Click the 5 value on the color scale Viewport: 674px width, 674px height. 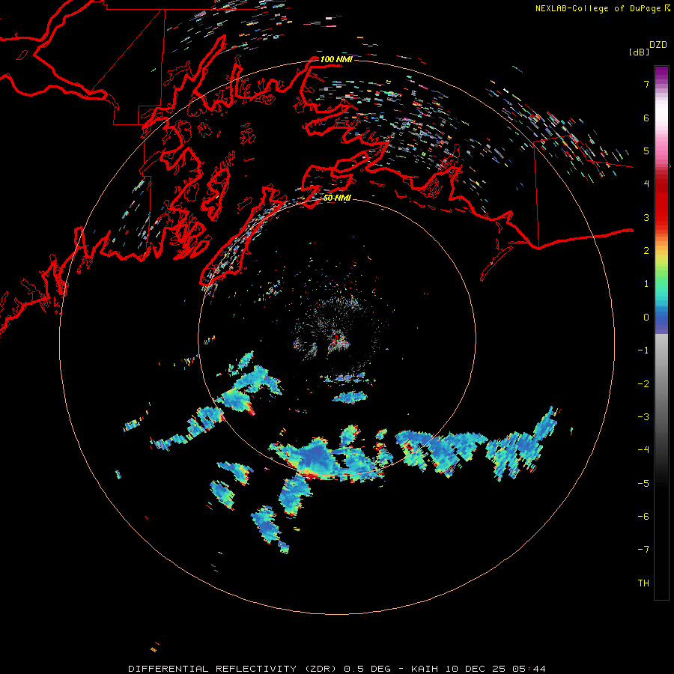(646, 151)
